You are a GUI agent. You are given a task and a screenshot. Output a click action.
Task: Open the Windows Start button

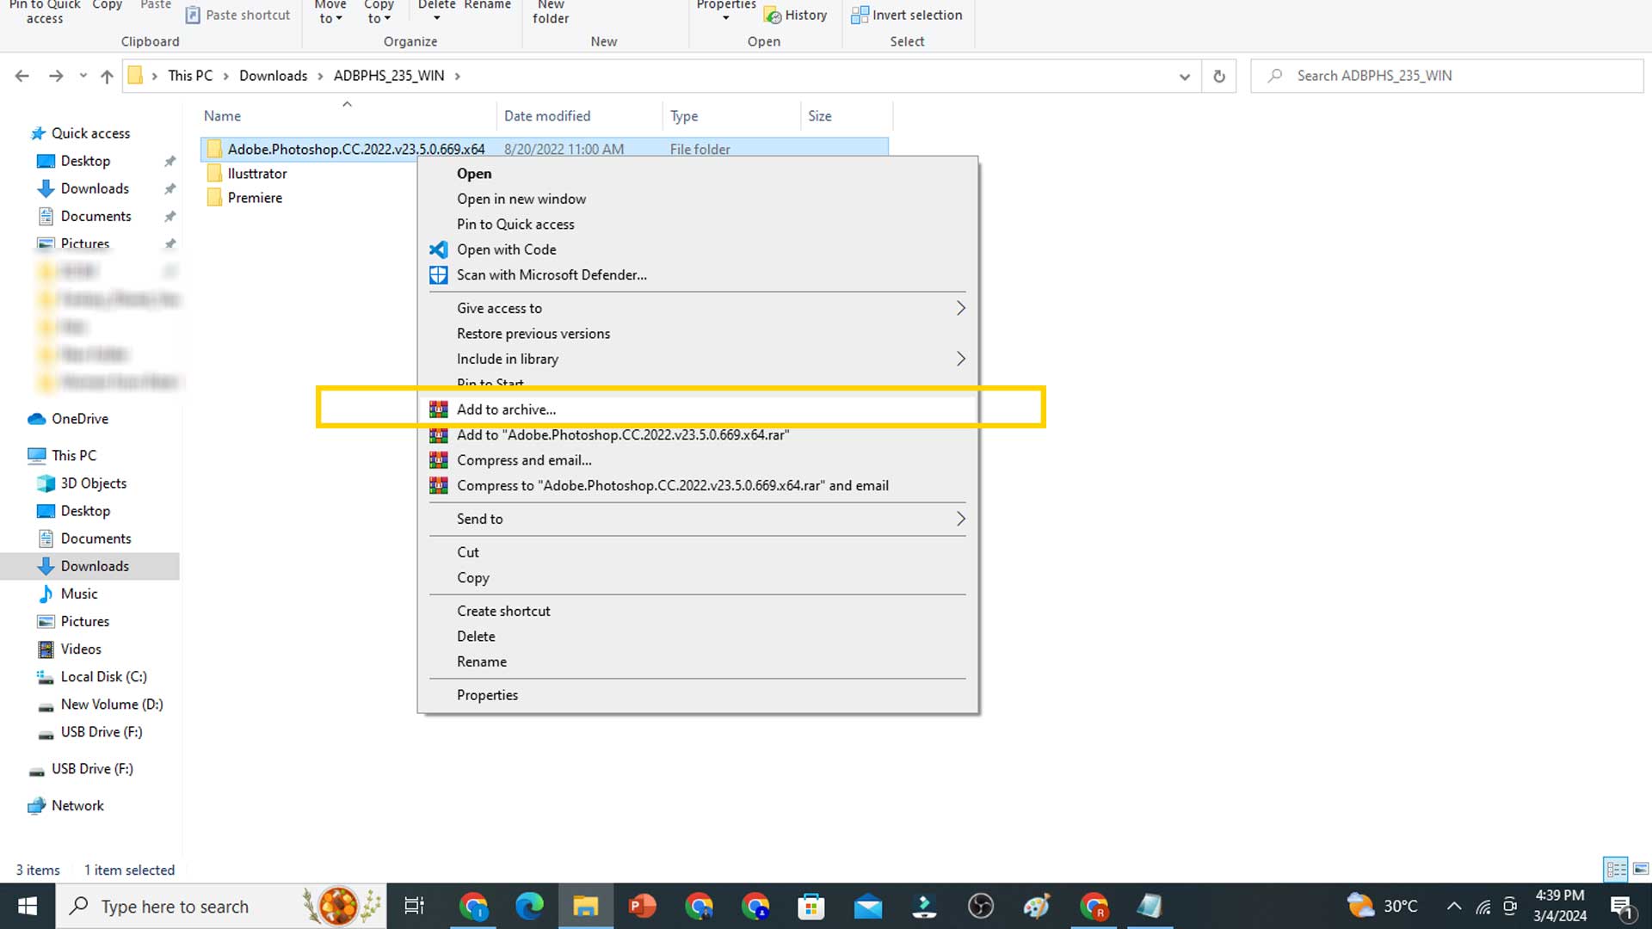point(28,906)
